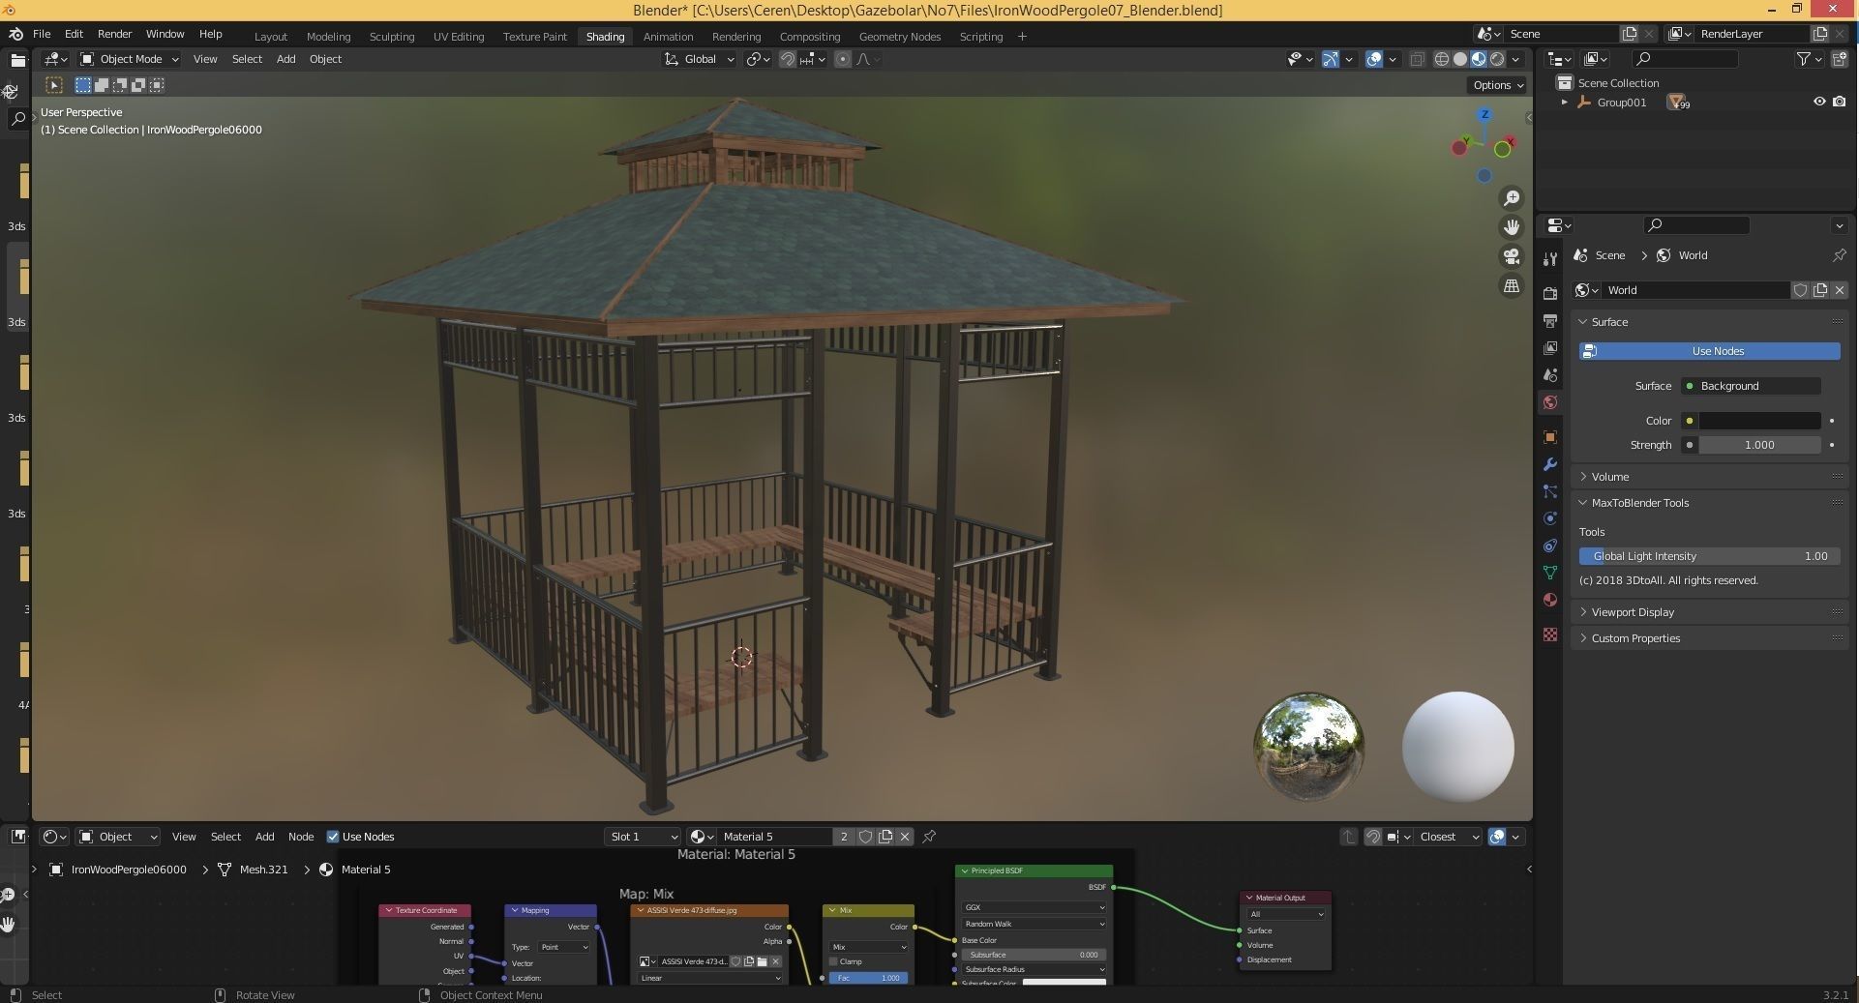Switch to the Modeling workspace tab
This screenshot has width=1859, height=1003.
click(x=328, y=37)
